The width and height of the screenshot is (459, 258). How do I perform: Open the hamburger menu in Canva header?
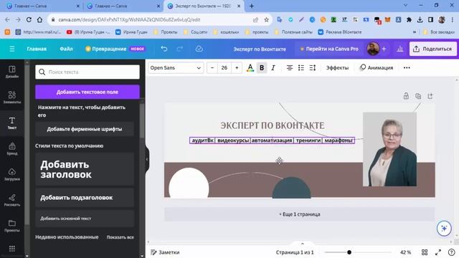(x=12, y=49)
